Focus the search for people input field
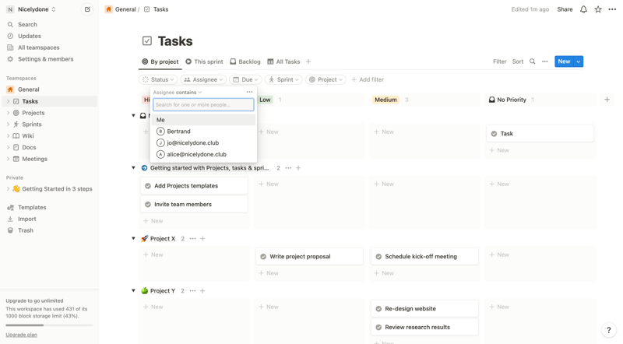623x344 pixels. click(203, 105)
